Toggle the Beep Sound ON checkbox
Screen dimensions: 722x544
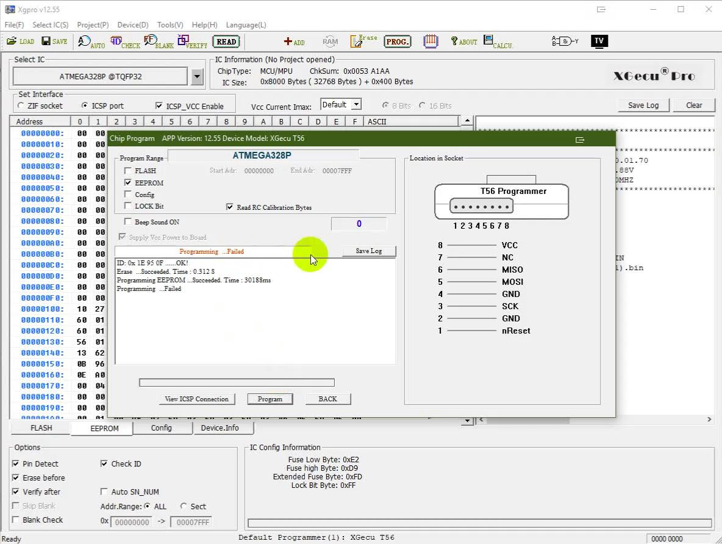click(x=128, y=222)
